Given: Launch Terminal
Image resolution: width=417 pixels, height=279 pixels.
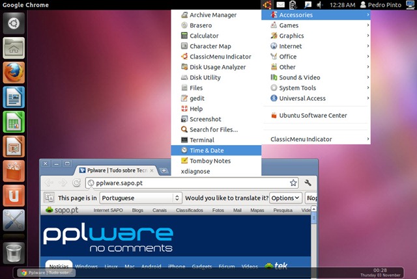Looking at the screenshot, I should [x=216, y=140].
